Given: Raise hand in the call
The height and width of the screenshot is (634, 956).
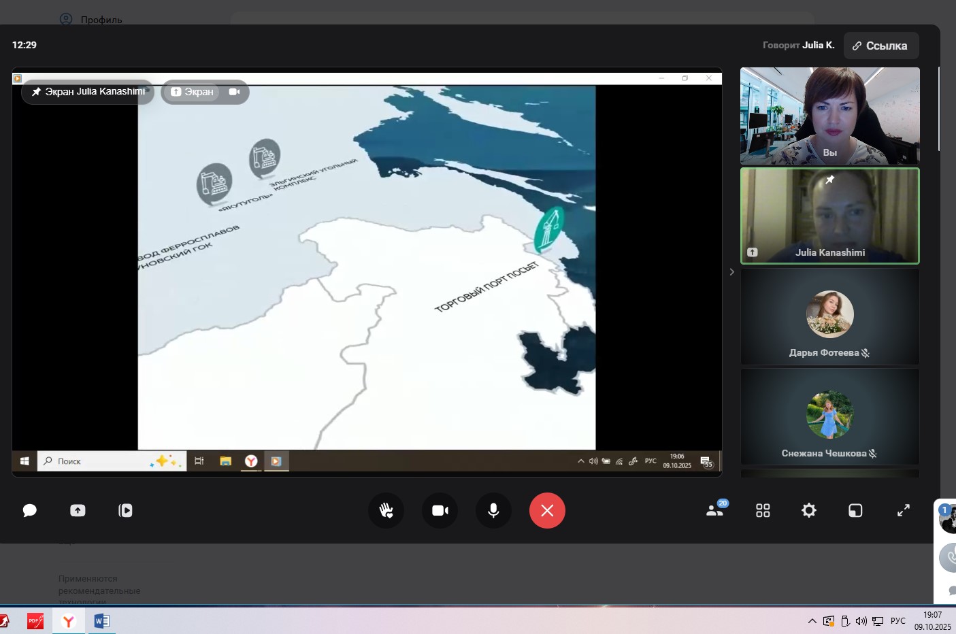Looking at the screenshot, I should [x=386, y=510].
